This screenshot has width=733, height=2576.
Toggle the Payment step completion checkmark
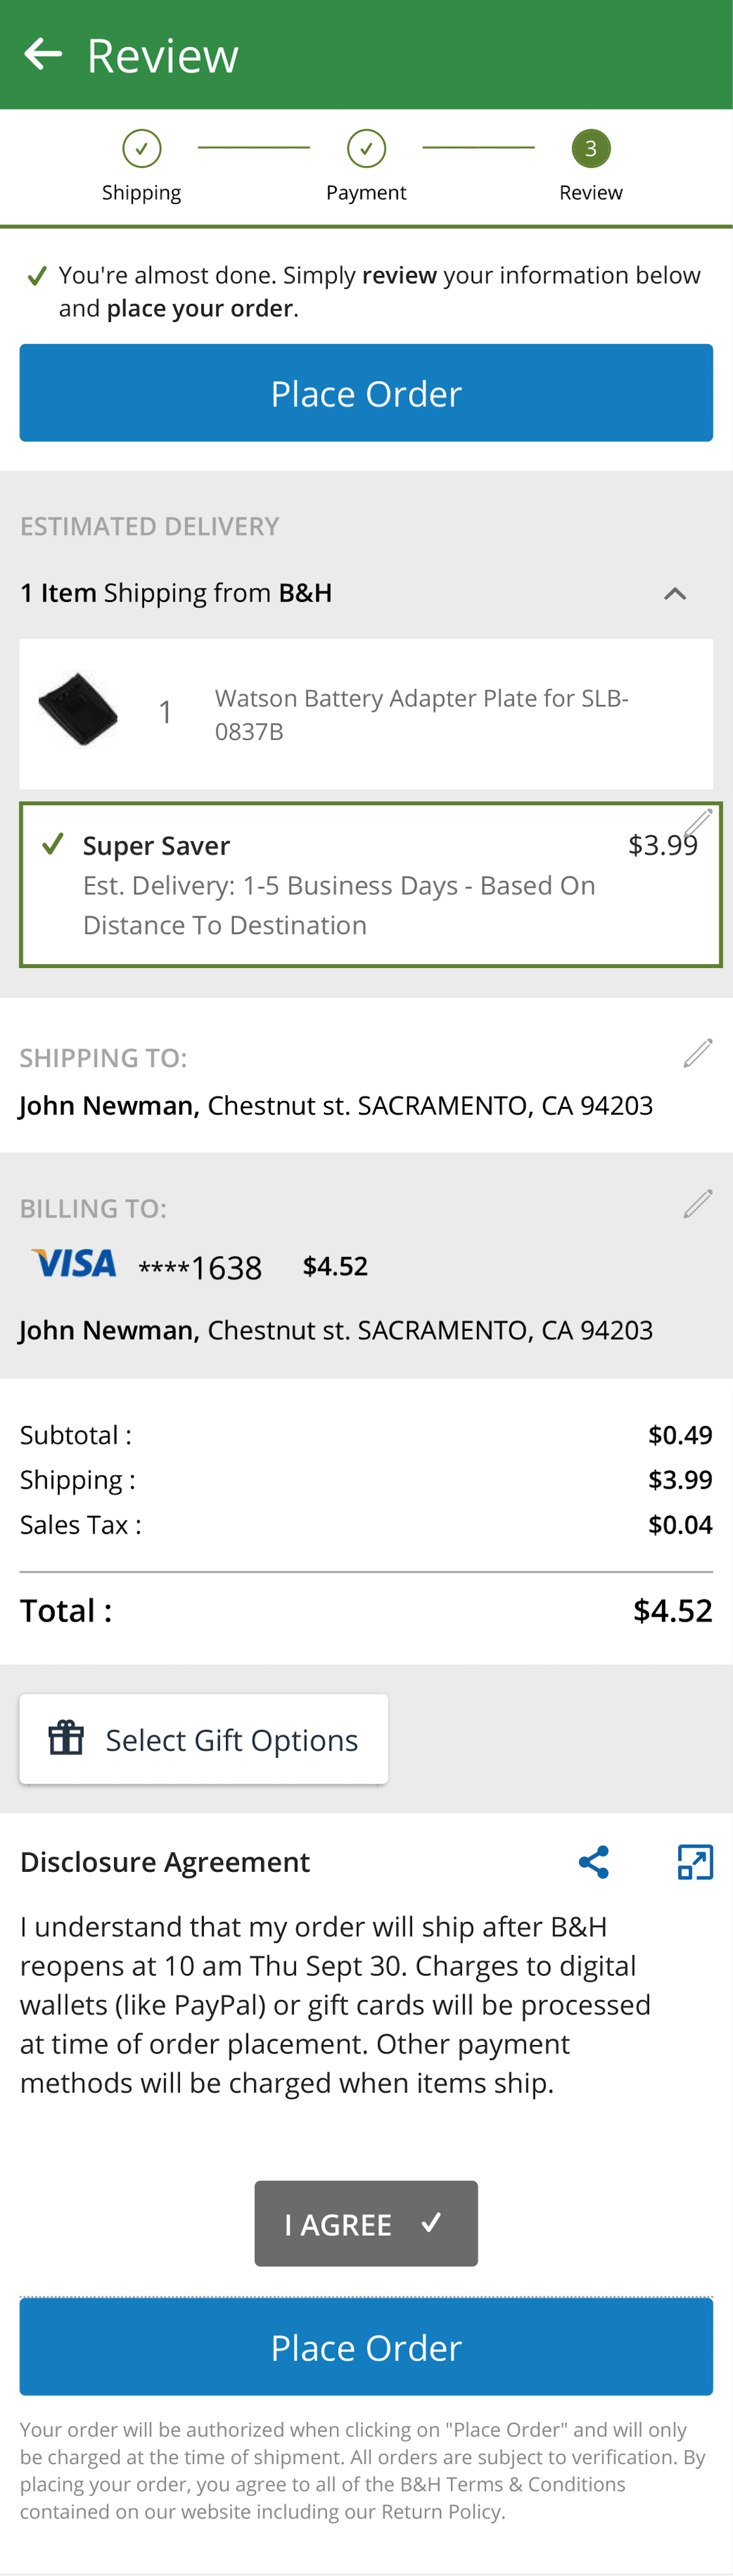point(366,147)
